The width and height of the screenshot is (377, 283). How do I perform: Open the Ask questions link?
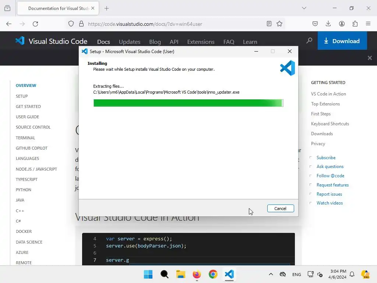coord(330,167)
